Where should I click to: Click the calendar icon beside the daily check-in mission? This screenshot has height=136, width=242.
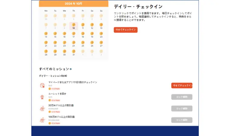click(42, 86)
